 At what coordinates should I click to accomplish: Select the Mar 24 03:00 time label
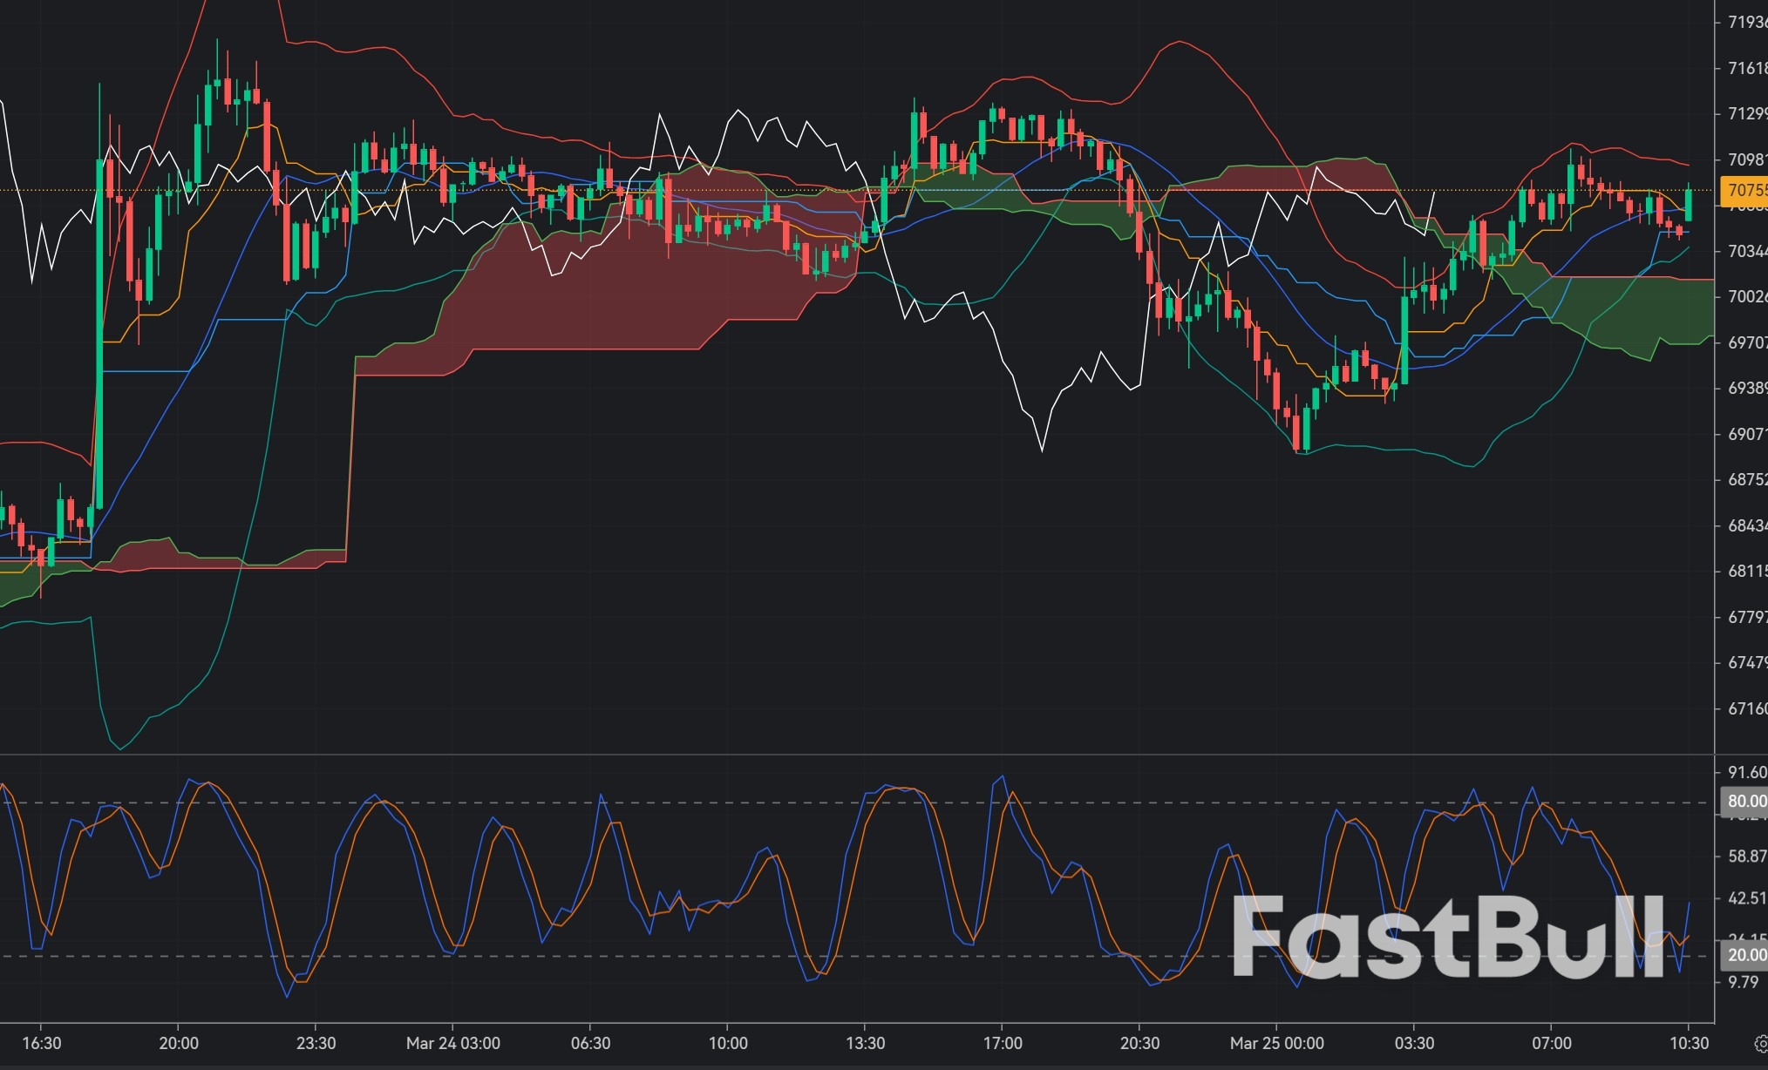pos(453,1042)
